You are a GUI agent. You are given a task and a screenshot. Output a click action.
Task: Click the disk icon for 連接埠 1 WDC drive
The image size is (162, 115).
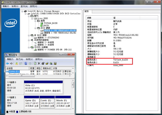[42, 33]
